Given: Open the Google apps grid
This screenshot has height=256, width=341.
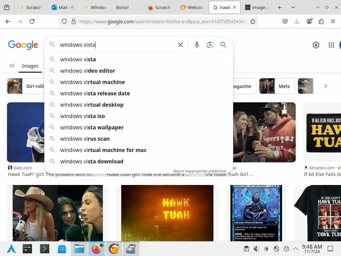Looking at the screenshot, I should 331,45.
